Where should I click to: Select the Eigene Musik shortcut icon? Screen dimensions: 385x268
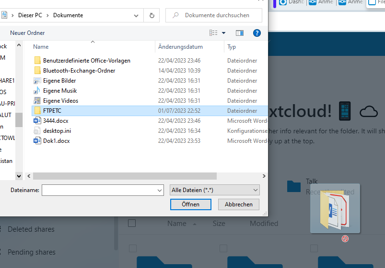37,91
